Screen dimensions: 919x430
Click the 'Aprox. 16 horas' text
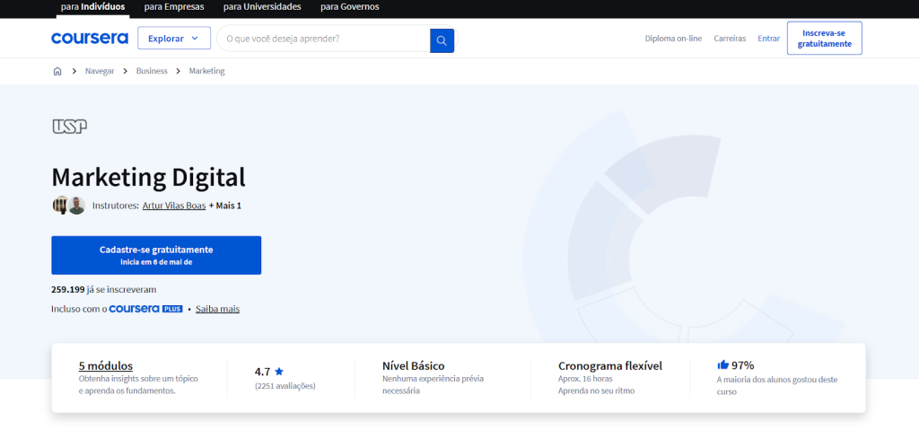tap(585, 378)
